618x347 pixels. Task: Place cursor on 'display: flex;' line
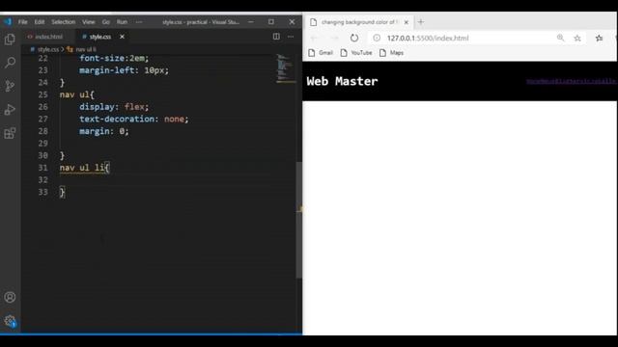(114, 107)
